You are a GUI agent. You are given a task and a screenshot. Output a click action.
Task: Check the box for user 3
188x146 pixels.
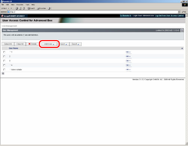coord(4,61)
